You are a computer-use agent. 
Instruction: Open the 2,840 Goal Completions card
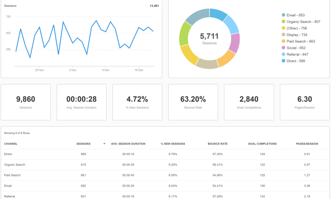249,102
